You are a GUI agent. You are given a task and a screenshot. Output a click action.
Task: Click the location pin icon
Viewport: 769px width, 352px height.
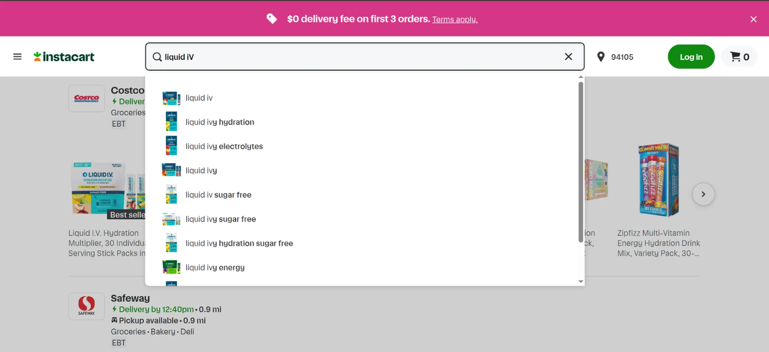600,57
